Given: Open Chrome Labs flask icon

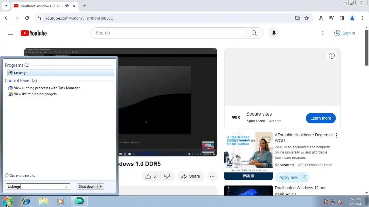Looking at the screenshot, I should 321,18.
